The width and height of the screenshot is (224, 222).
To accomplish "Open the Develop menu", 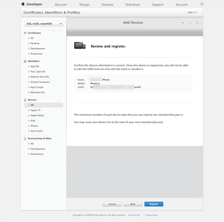I will pos(108,4).
